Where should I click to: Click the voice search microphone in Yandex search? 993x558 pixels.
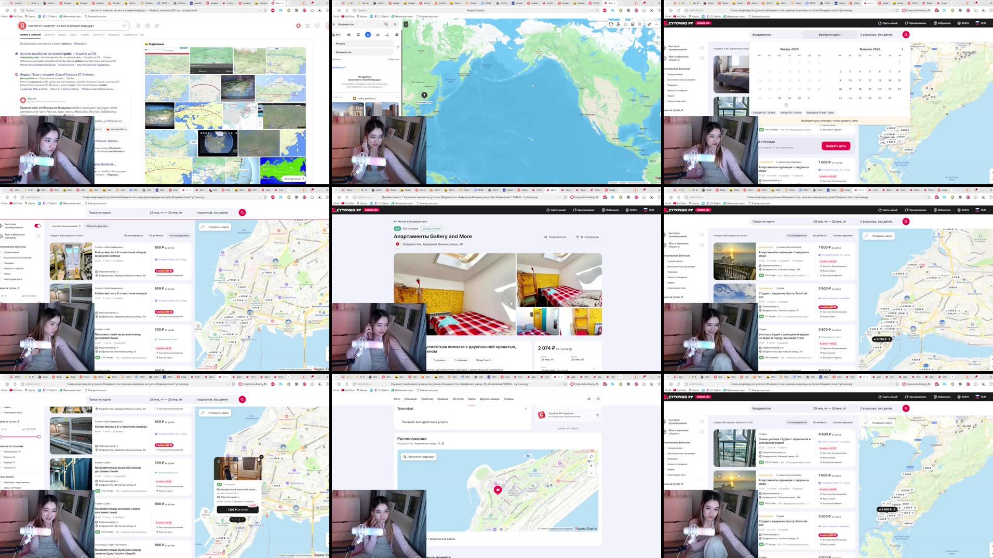tap(138, 25)
